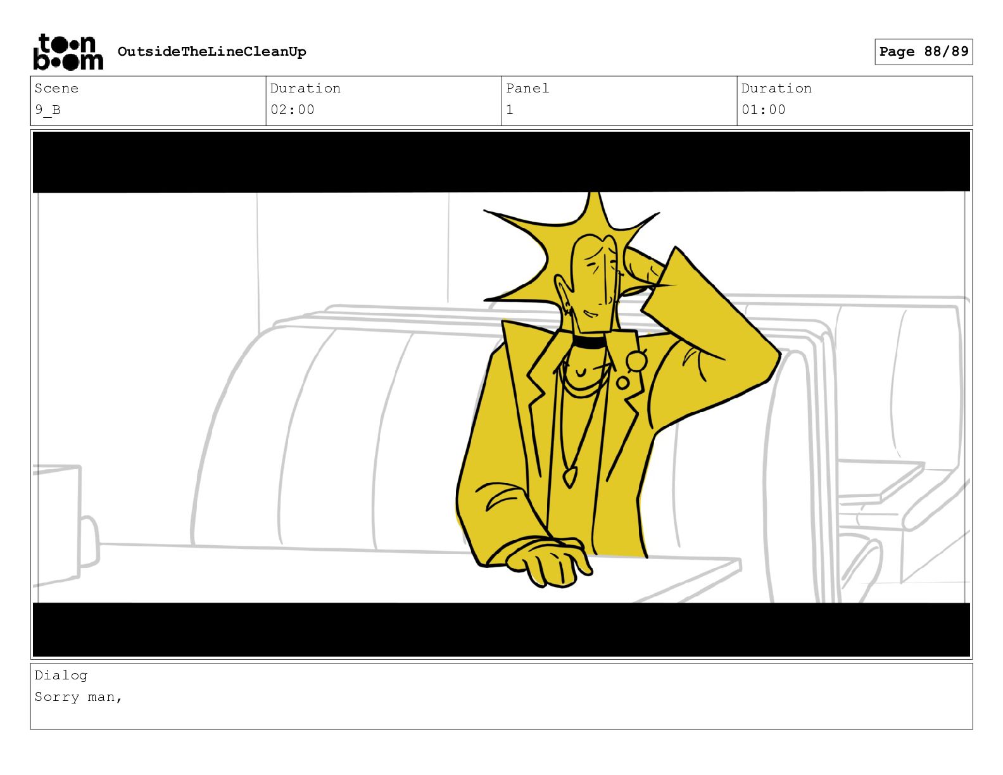Click the top black letterbox bar
The image size is (1003, 775).
501,161
